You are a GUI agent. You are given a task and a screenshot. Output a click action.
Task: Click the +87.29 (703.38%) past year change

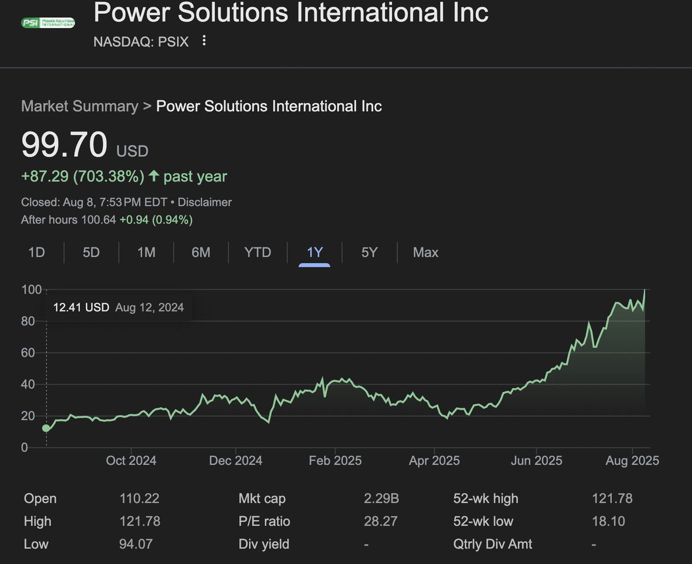[x=124, y=176]
